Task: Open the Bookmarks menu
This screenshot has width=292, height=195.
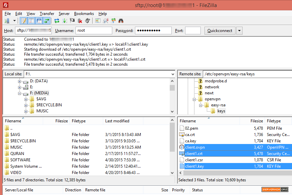Action: click(x=84, y=14)
